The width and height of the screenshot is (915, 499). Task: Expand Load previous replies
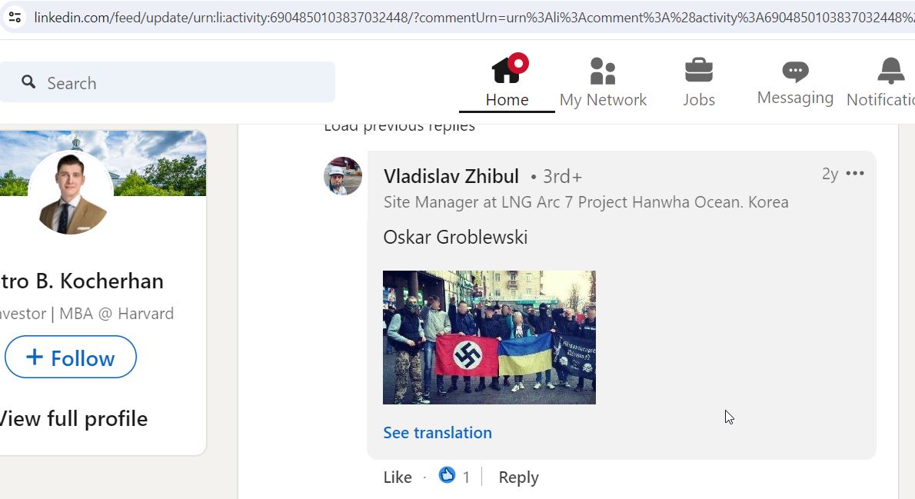tap(399, 127)
